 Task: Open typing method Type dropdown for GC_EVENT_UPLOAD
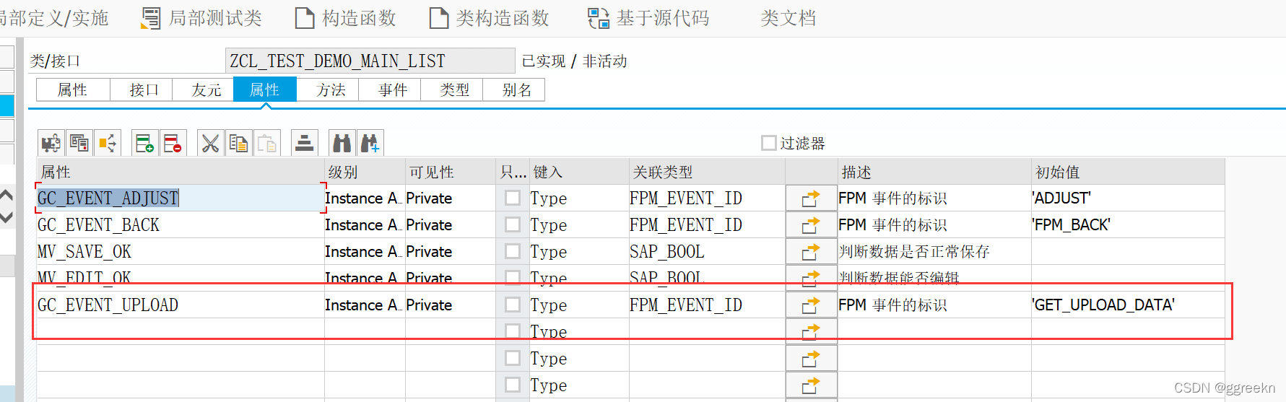coord(579,305)
